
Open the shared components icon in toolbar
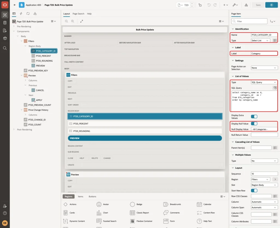pyautogui.click(x=246, y=5)
